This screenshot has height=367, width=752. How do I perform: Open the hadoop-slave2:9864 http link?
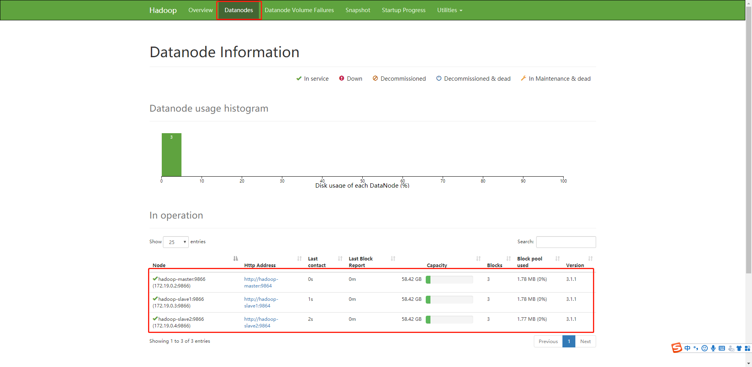261,322
